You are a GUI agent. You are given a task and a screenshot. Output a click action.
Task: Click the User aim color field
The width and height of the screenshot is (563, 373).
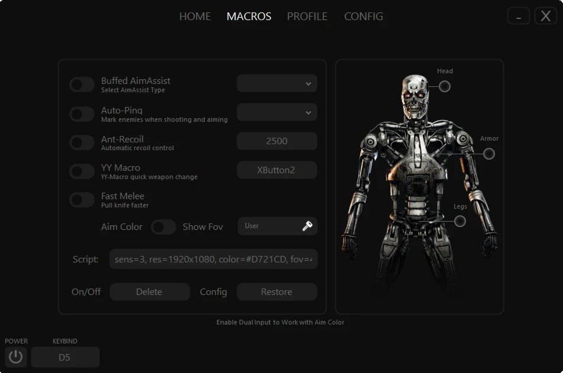(x=277, y=226)
